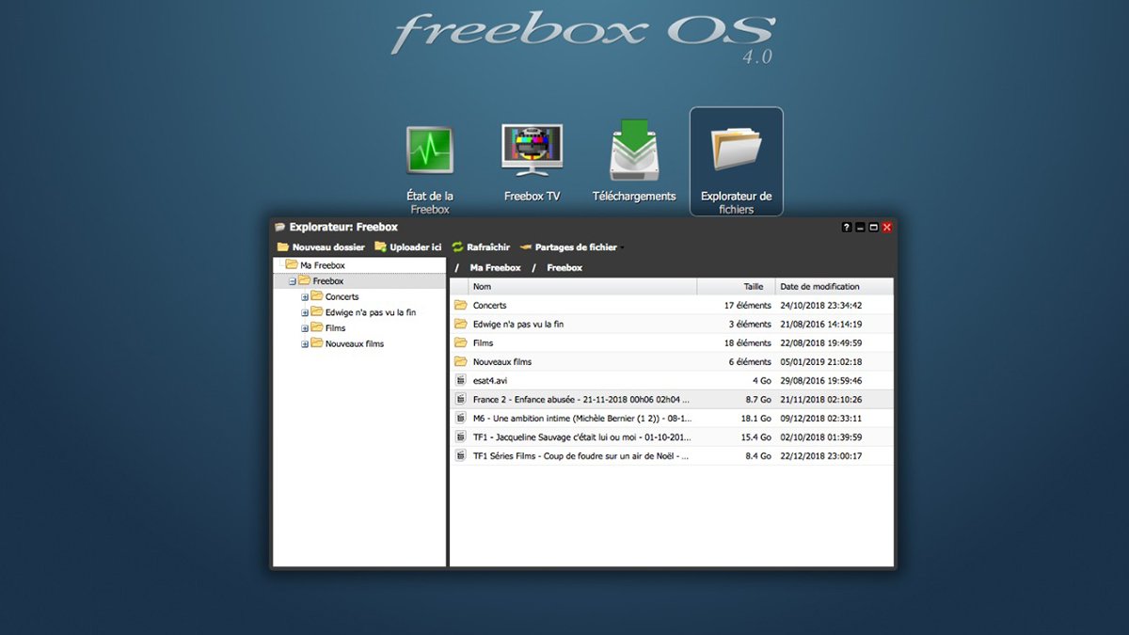Image resolution: width=1129 pixels, height=635 pixels.
Task: Click the '6 éléments' size cell
Action: point(750,361)
